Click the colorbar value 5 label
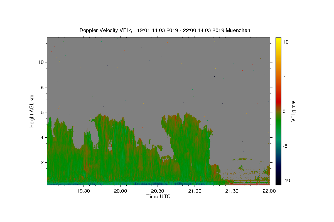The width and height of the screenshot is (334, 222). (x=284, y=77)
